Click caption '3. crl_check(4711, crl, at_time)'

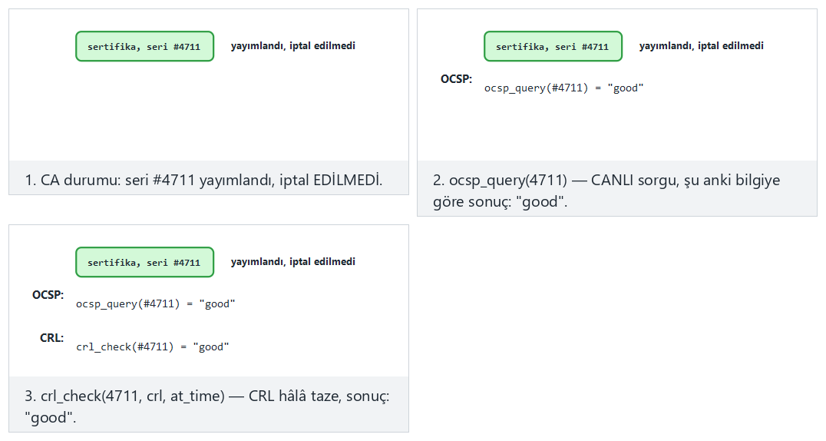[x=207, y=406]
